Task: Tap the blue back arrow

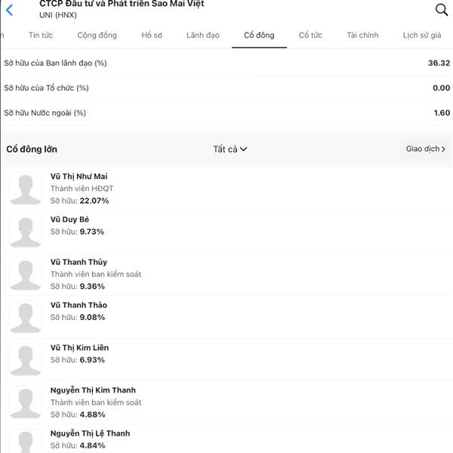Action: tap(9, 10)
